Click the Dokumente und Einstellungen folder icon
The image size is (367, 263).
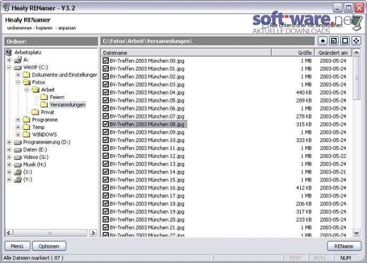[x=26, y=75]
